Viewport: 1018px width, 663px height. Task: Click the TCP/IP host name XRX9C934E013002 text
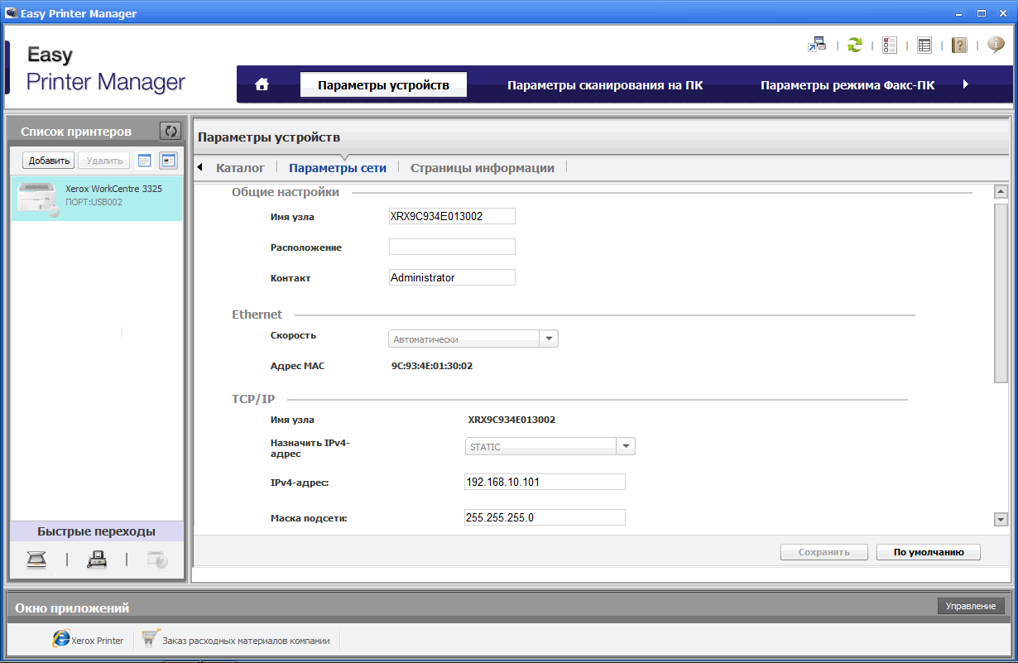tap(511, 420)
